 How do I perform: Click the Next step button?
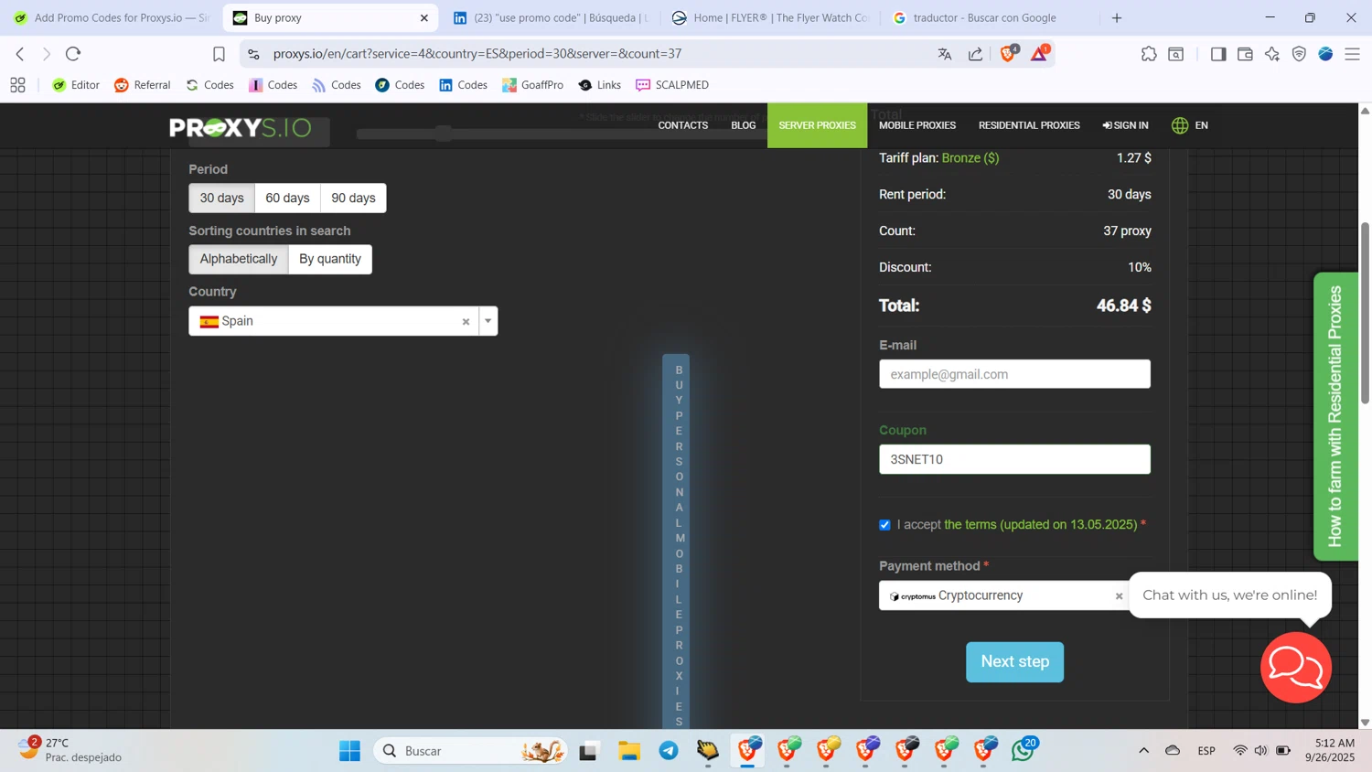(1015, 662)
